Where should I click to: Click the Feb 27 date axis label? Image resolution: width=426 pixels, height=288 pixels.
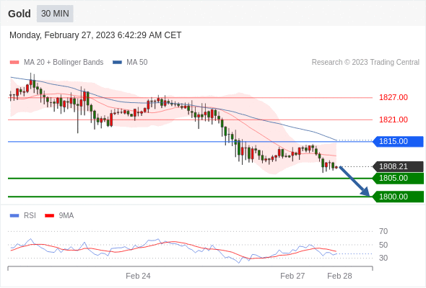pyautogui.click(x=292, y=276)
